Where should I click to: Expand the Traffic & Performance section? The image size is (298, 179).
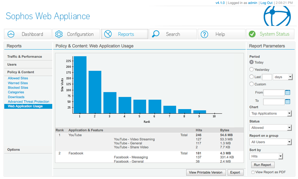click(28, 57)
